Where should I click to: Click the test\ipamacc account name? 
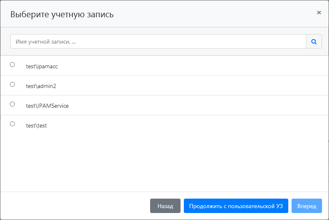[42, 66]
